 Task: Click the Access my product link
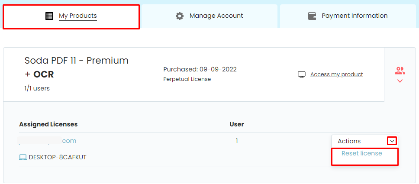(x=336, y=74)
